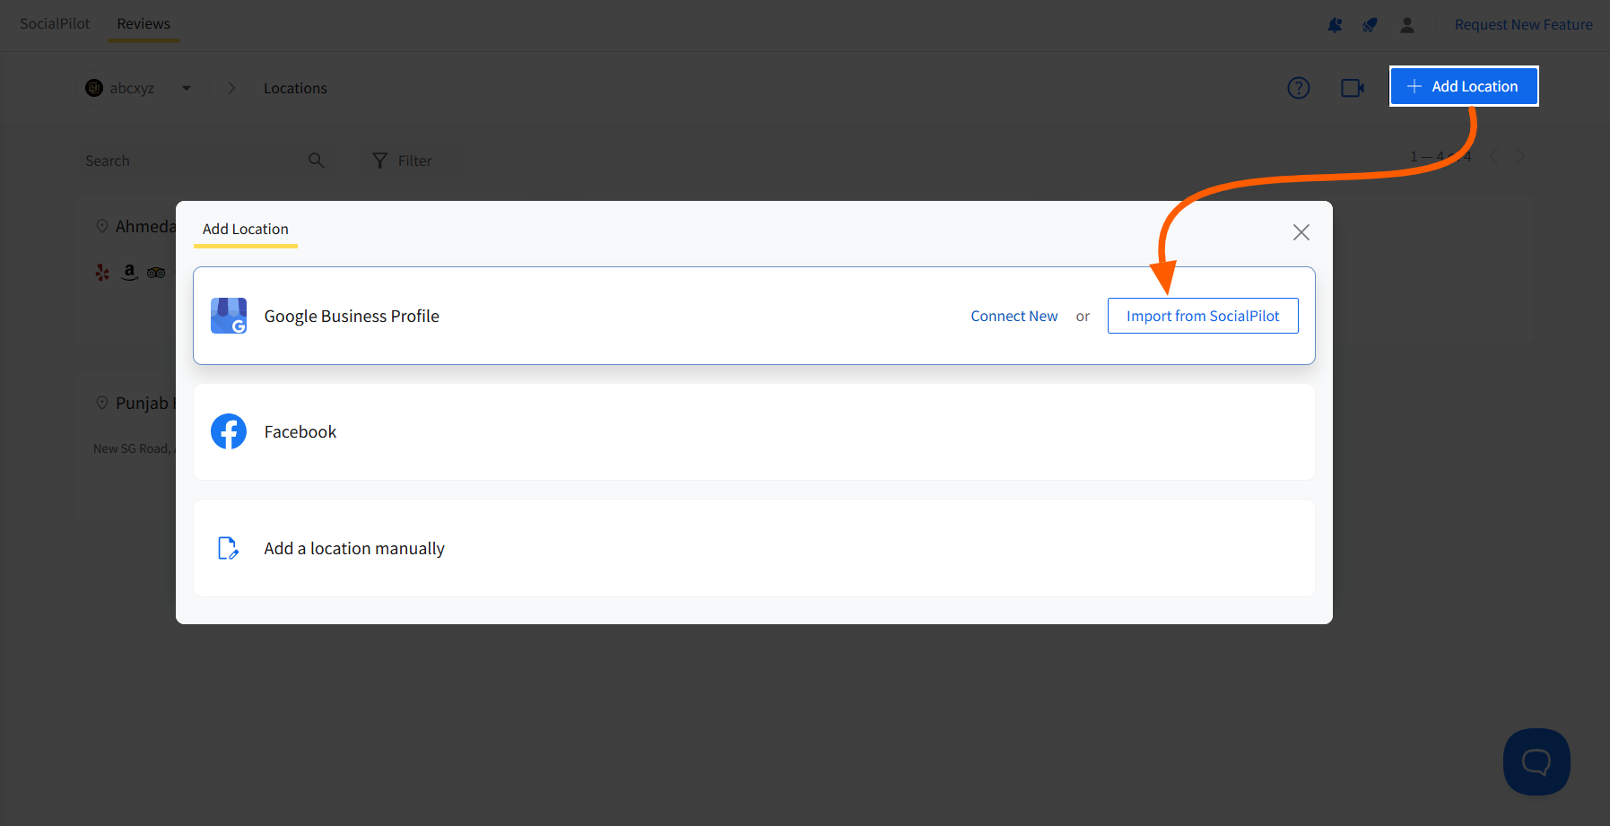Click the Add Location button
1610x826 pixels.
click(x=1464, y=86)
